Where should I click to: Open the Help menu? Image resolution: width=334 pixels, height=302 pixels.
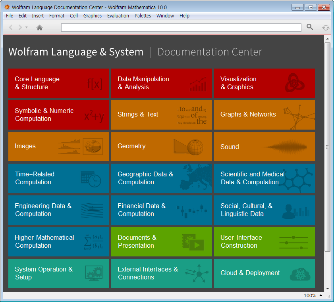coord(184,16)
